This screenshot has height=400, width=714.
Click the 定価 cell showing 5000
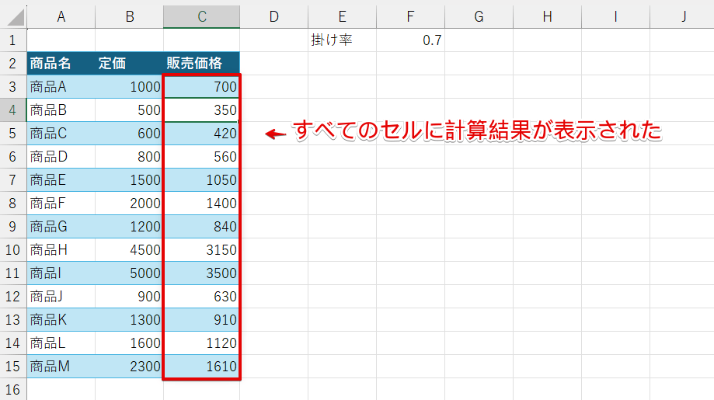[129, 273]
